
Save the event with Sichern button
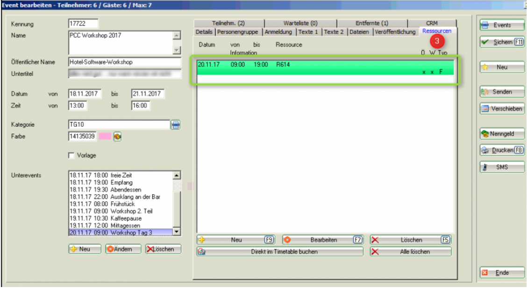coord(502,42)
